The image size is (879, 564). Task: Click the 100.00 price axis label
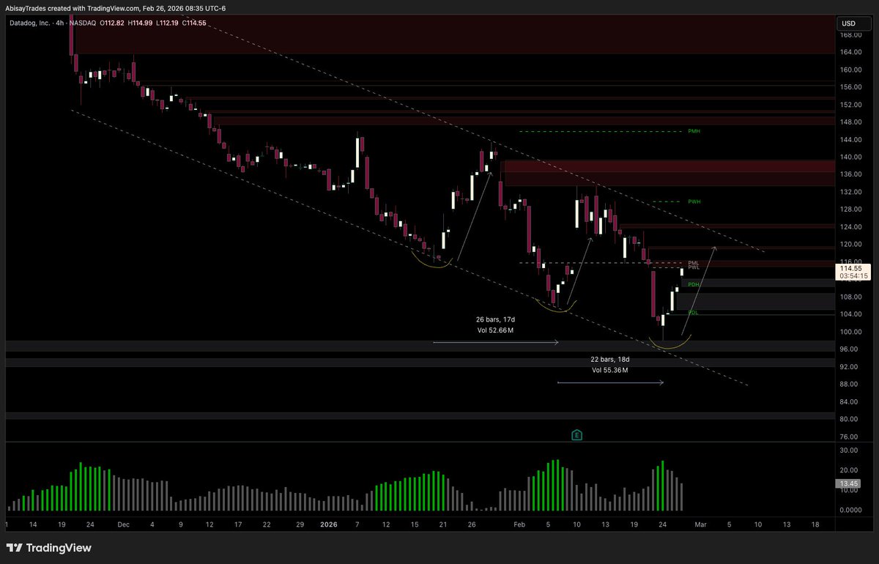850,332
